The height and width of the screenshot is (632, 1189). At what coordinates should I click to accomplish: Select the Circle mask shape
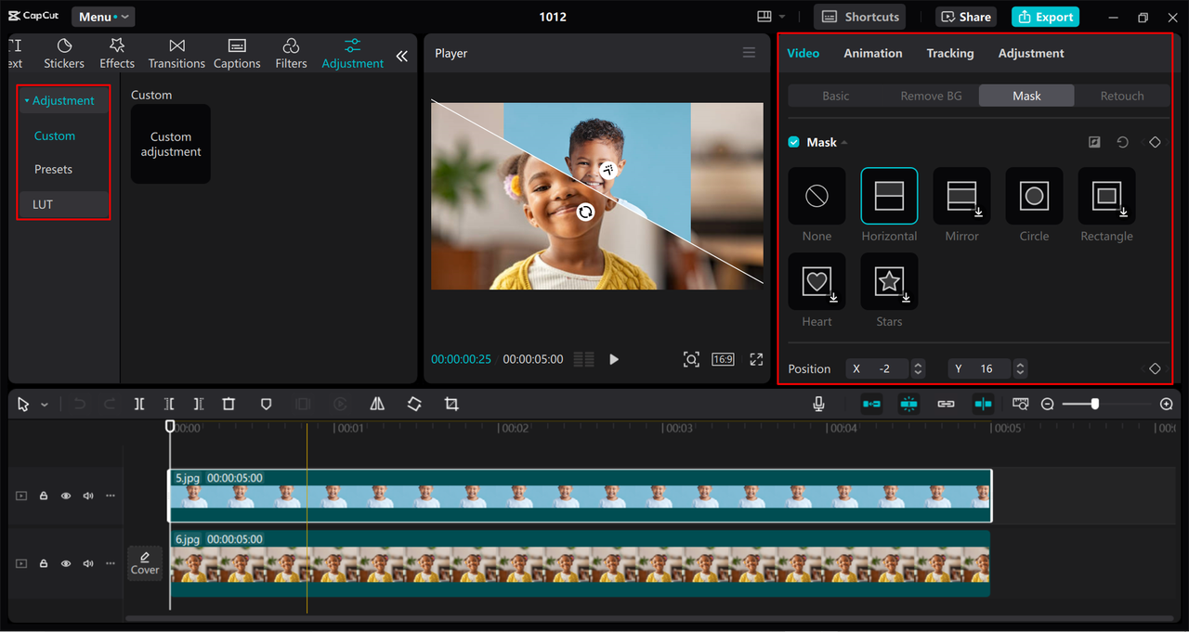coord(1034,196)
